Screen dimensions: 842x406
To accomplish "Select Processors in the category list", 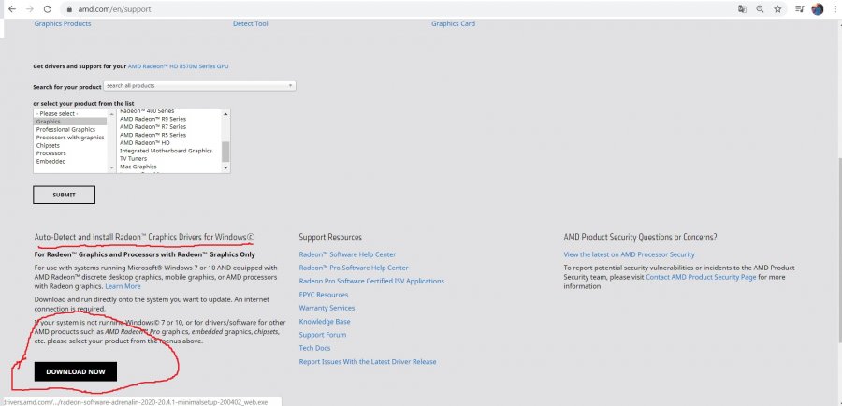I will (70, 153).
